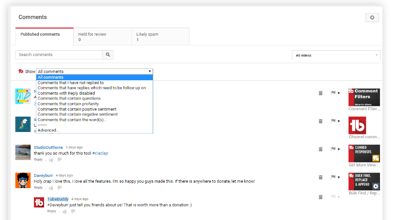
Task: Switch to Held for review tab
Action: [102, 37]
